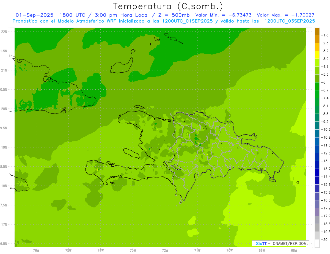Click the '-13' color scale label
The height and width of the screenshot is (254, 330).
[x=324, y=161]
